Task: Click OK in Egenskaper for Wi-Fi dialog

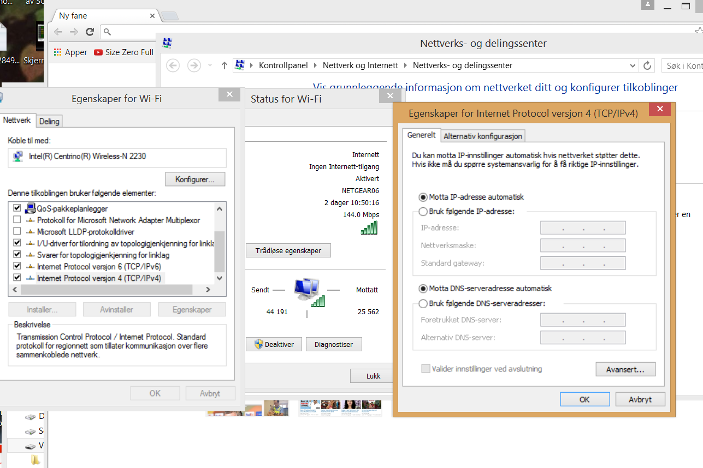Action: point(155,393)
